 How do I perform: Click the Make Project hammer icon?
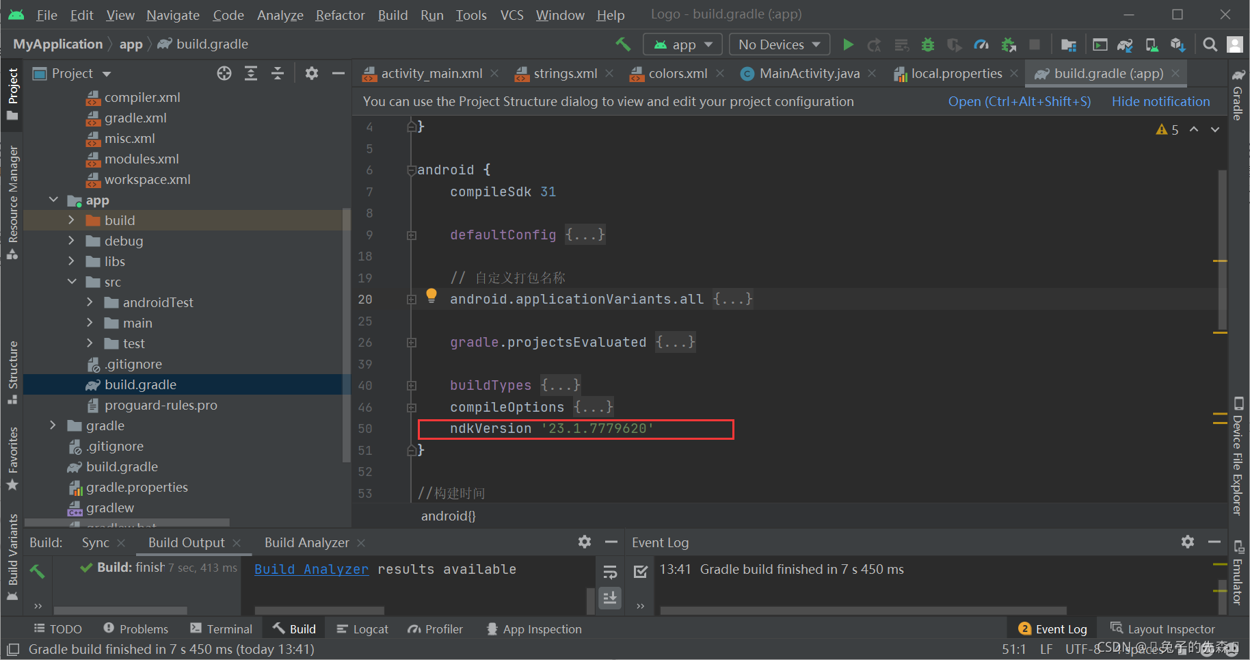[623, 44]
